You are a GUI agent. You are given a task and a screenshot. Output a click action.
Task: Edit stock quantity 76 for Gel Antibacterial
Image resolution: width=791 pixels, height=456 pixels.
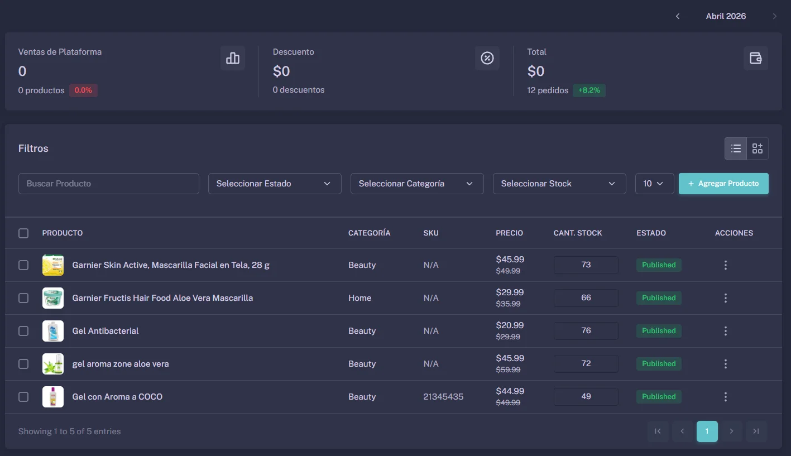click(586, 331)
